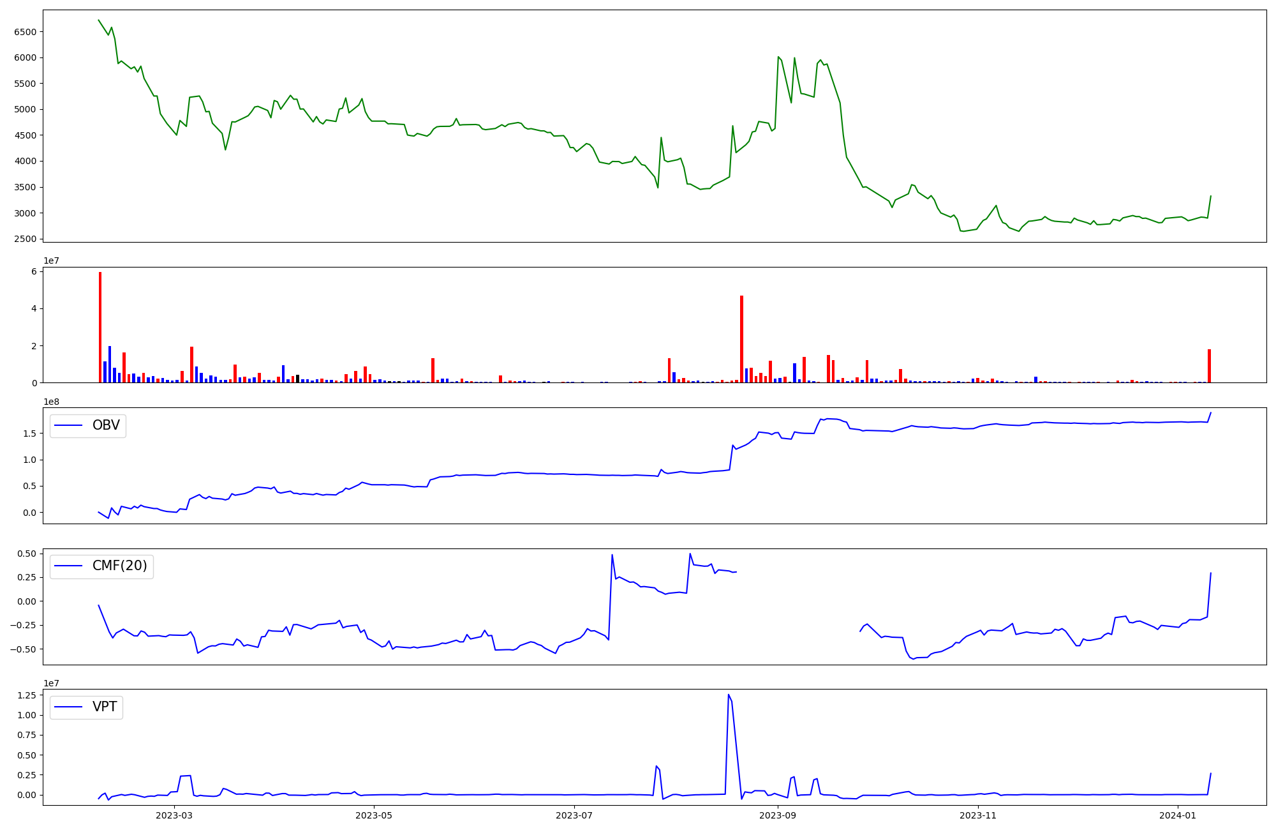The width and height of the screenshot is (1276, 830).
Task: Click the 2023-07 date tick label
Action: pos(575,815)
